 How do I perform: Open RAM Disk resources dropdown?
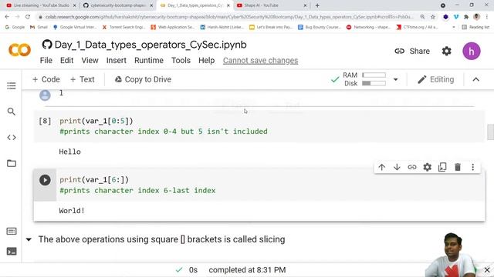[x=395, y=79]
